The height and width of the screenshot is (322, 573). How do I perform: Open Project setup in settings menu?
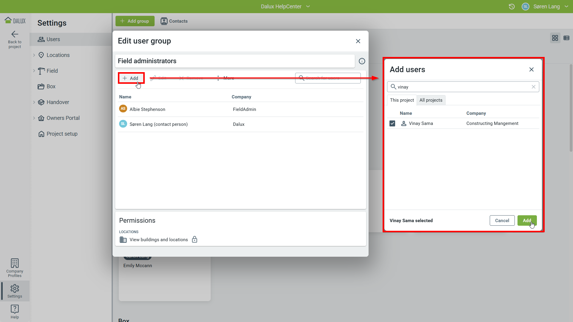point(62,134)
